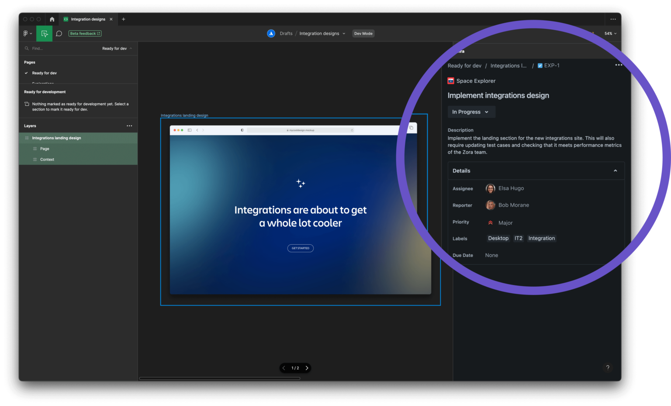This screenshot has width=671, height=406.
Task: Click Elsa Hugo's assignee avatar
Action: click(490, 188)
